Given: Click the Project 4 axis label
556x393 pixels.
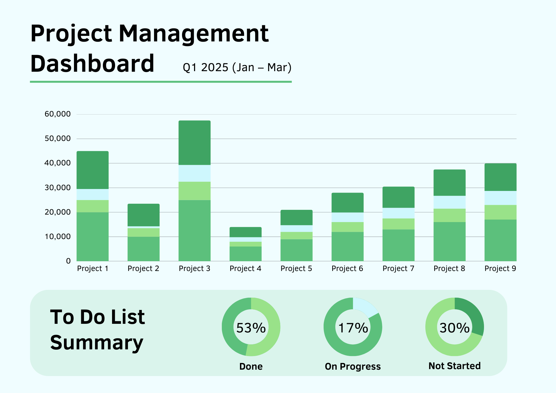Looking at the screenshot, I should pyautogui.click(x=245, y=268).
